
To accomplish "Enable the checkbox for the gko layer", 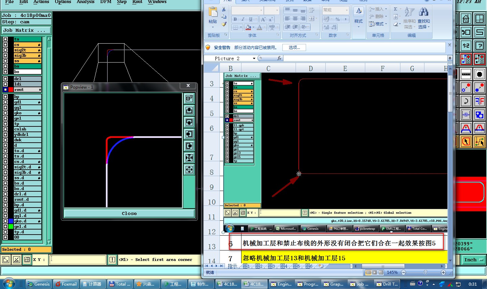I will click(5, 113).
